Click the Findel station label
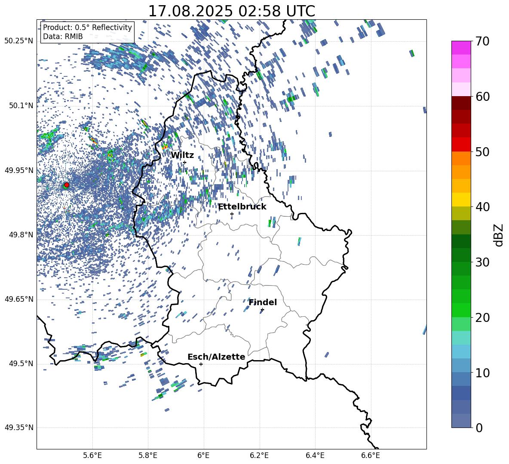Screen dimensions: 509x464 [x=263, y=302]
